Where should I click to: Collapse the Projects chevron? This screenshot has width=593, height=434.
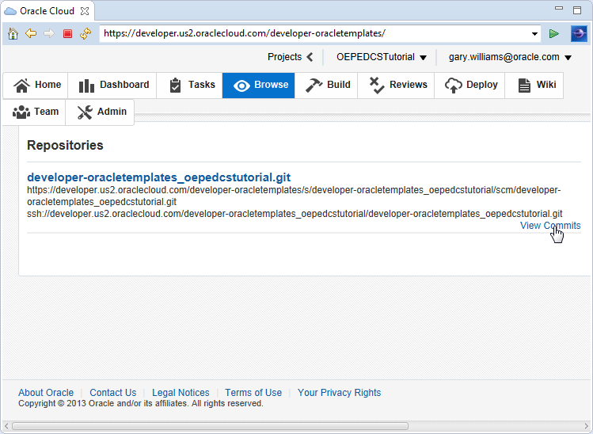click(x=310, y=57)
